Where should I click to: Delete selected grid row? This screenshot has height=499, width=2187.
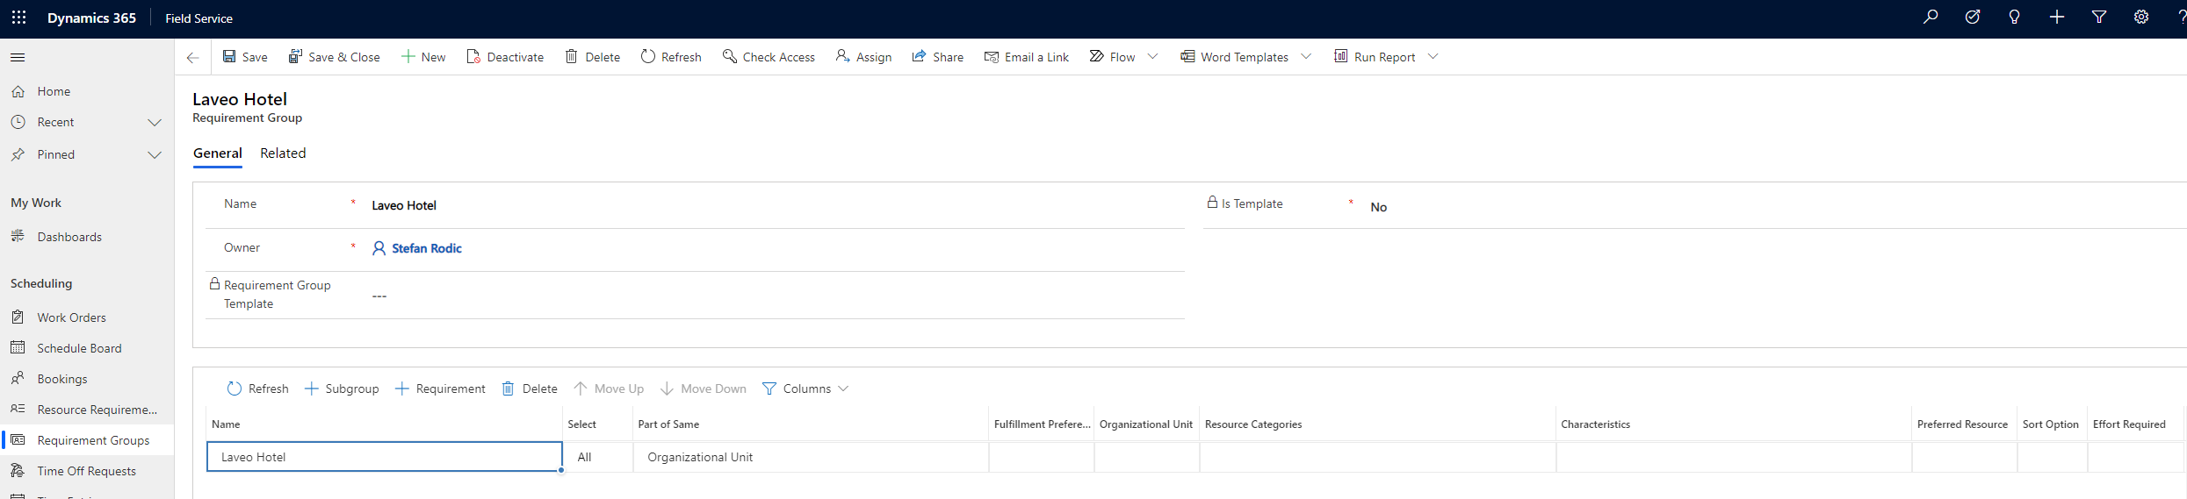pyautogui.click(x=529, y=389)
